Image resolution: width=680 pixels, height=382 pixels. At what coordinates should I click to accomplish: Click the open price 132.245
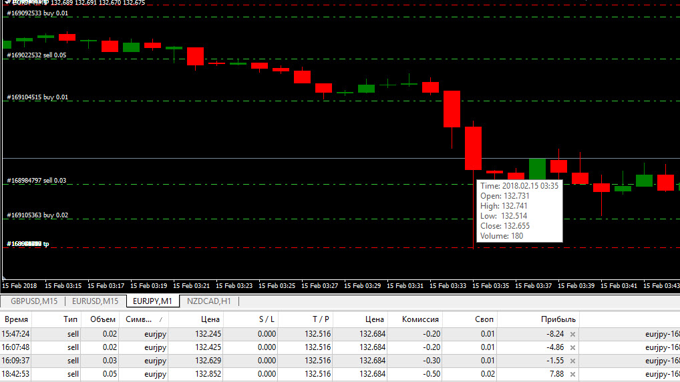click(x=208, y=334)
